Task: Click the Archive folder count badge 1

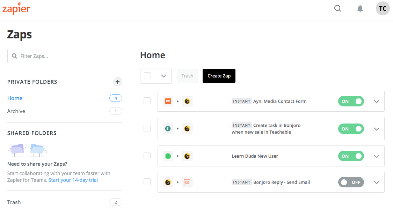Action: pyautogui.click(x=116, y=111)
